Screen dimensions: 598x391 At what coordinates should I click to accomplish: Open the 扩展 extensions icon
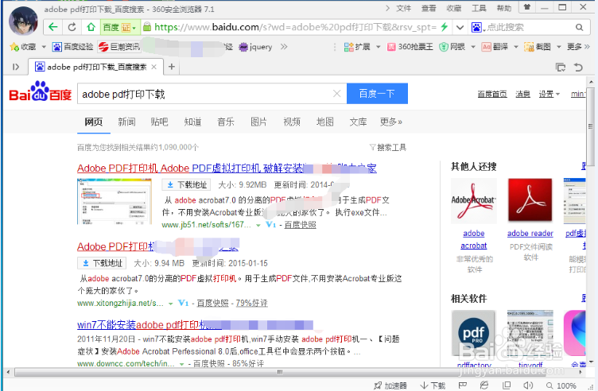[x=357, y=47]
